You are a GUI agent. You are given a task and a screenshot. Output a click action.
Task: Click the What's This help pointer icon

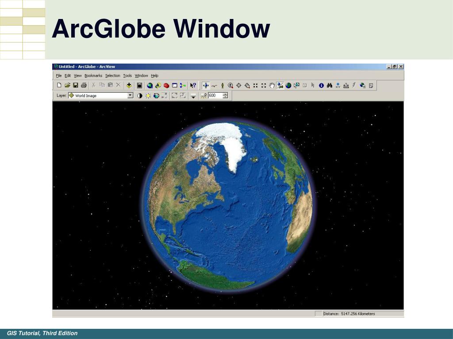pyautogui.click(x=193, y=85)
